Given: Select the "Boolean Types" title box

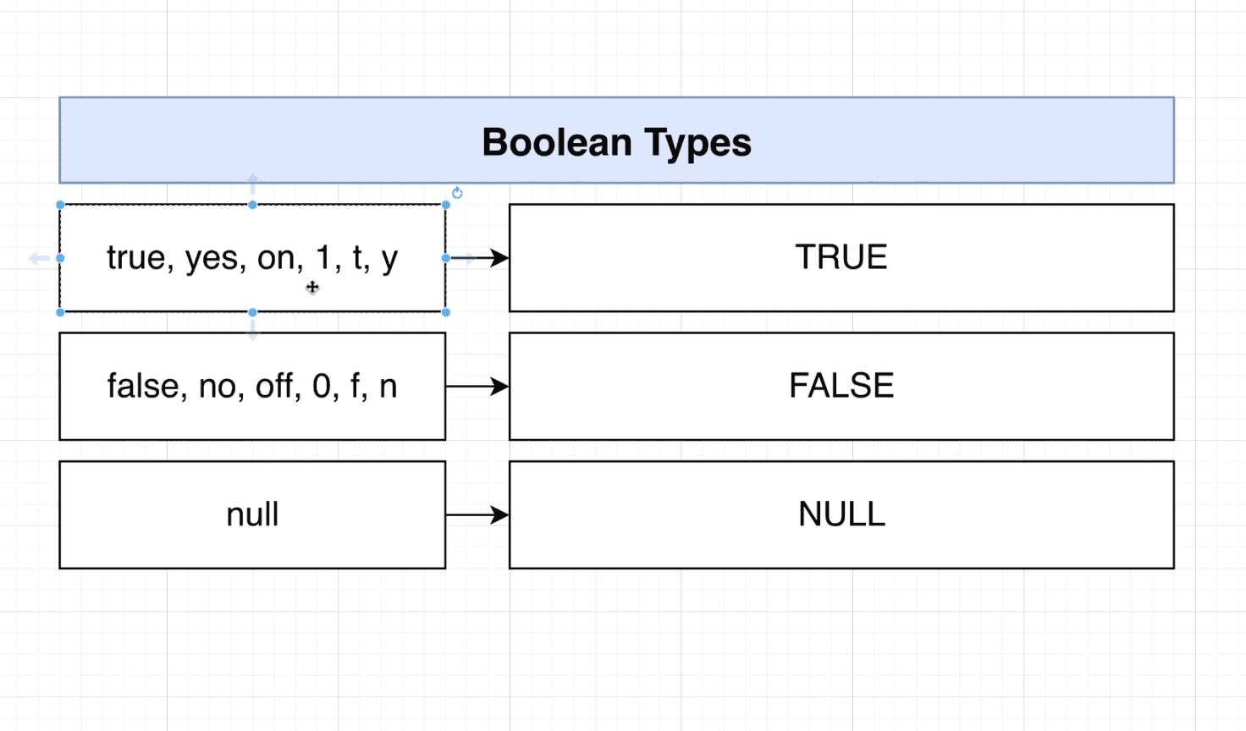Looking at the screenshot, I should [616, 140].
